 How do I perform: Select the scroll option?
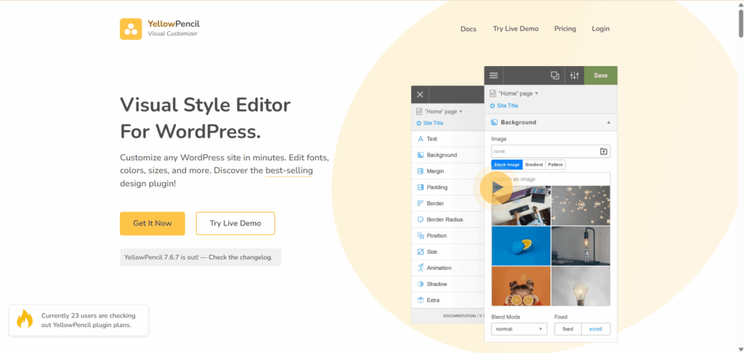596,329
